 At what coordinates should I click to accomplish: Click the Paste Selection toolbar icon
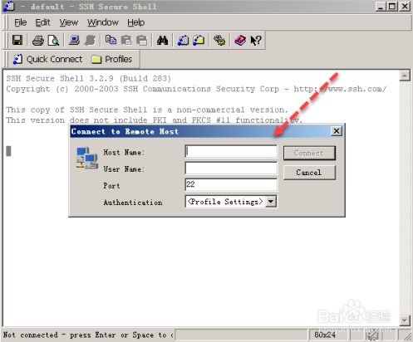142,41
